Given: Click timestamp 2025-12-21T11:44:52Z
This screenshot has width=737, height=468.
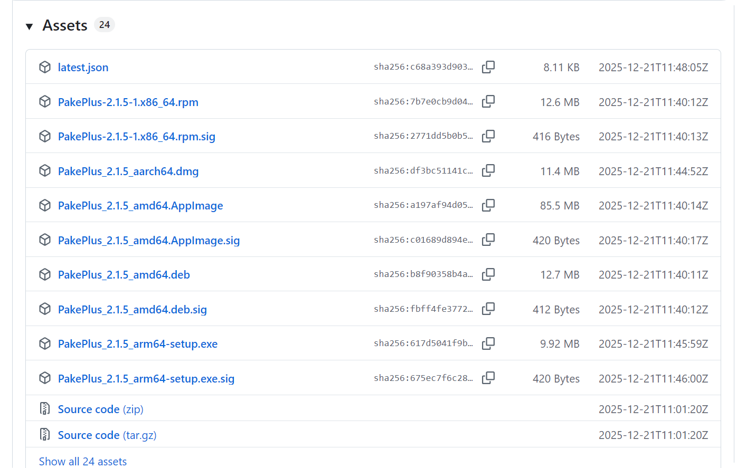Looking at the screenshot, I should click(654, 171).
